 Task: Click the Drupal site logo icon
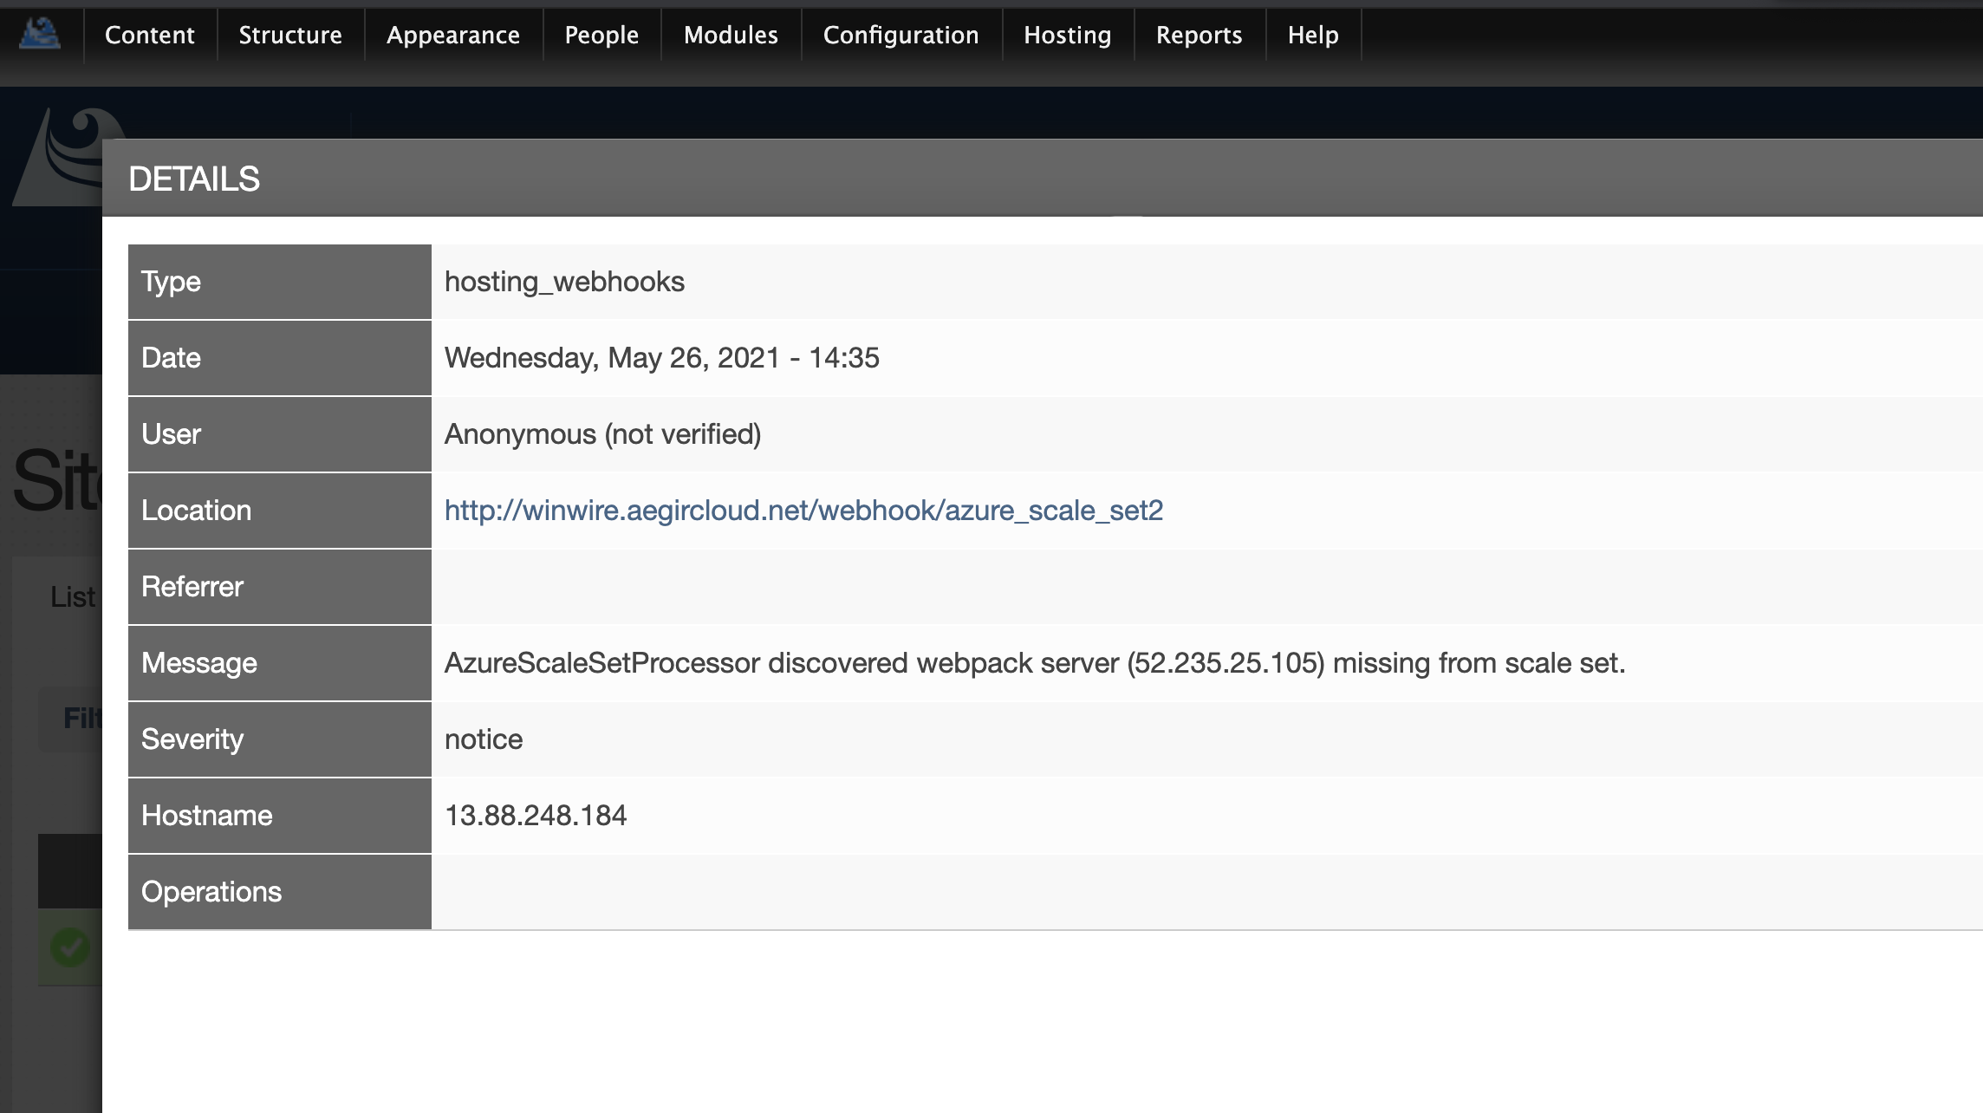40,33
